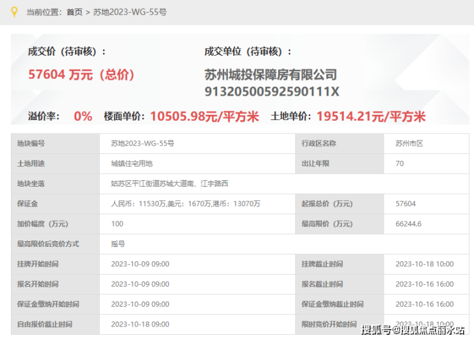The image size is (474, 340).
Task: Select the 加价幅度 value 100
Action: (117, 224)
